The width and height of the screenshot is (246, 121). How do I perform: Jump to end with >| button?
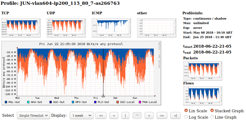[x=175, y=115]
